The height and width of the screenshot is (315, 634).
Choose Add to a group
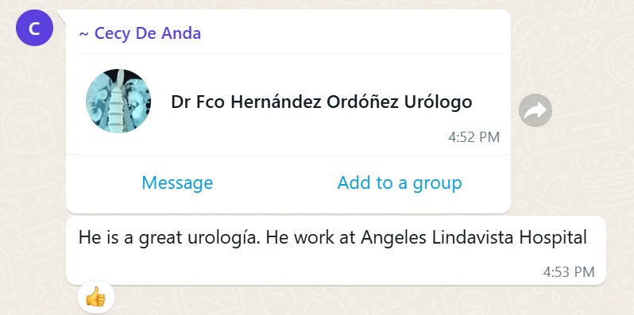pyautogui.click(x=400, y=182)
